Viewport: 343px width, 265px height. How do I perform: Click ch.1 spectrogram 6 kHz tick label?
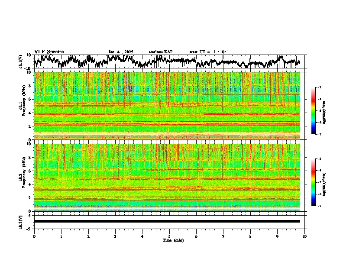(31, 99)
